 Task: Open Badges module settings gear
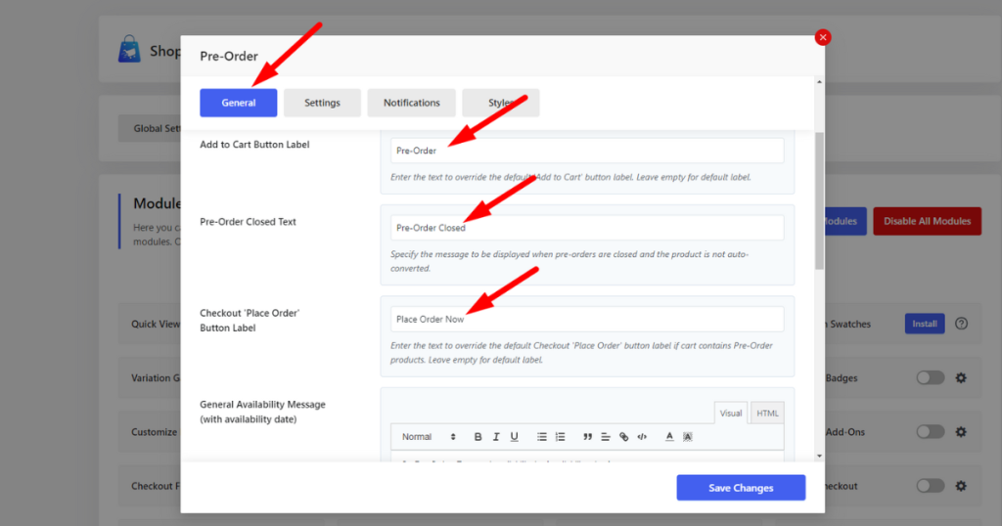point(961,378)
